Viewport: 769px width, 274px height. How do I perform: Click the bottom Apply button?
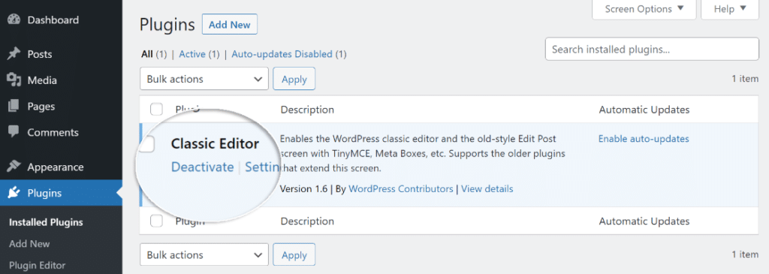pos(294,255)
